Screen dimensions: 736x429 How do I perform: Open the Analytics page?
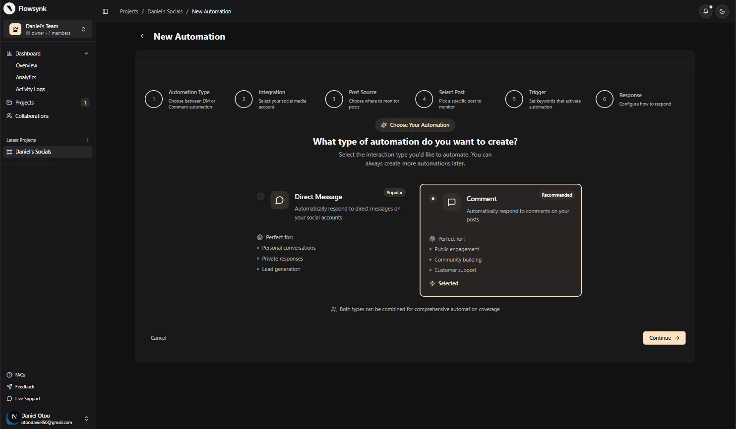[x=26, y=77]
